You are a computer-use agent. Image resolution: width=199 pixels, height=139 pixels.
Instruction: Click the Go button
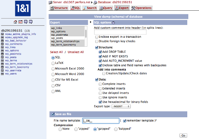pos(183,135)
